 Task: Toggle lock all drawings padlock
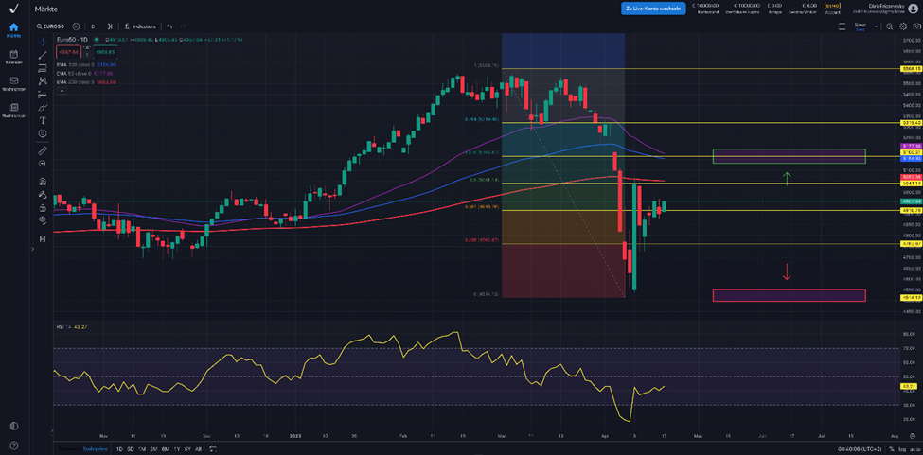click(43, 207)
